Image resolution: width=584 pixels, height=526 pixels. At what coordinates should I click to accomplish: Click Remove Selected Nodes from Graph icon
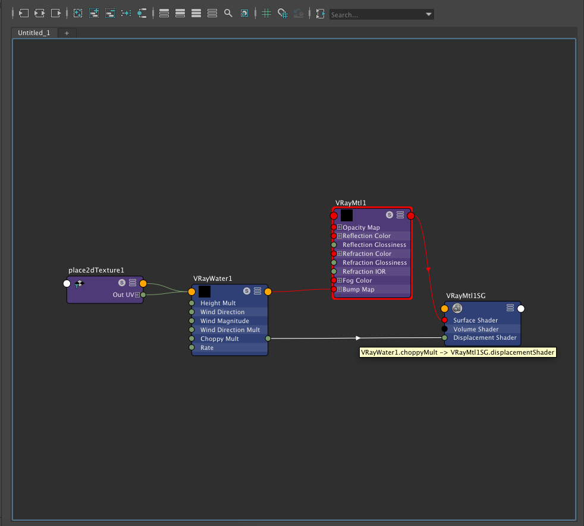click(x=110, y=14)
